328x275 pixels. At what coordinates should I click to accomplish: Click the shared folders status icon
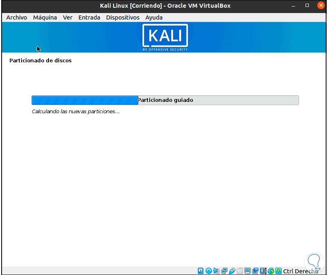tap(240, 271)
